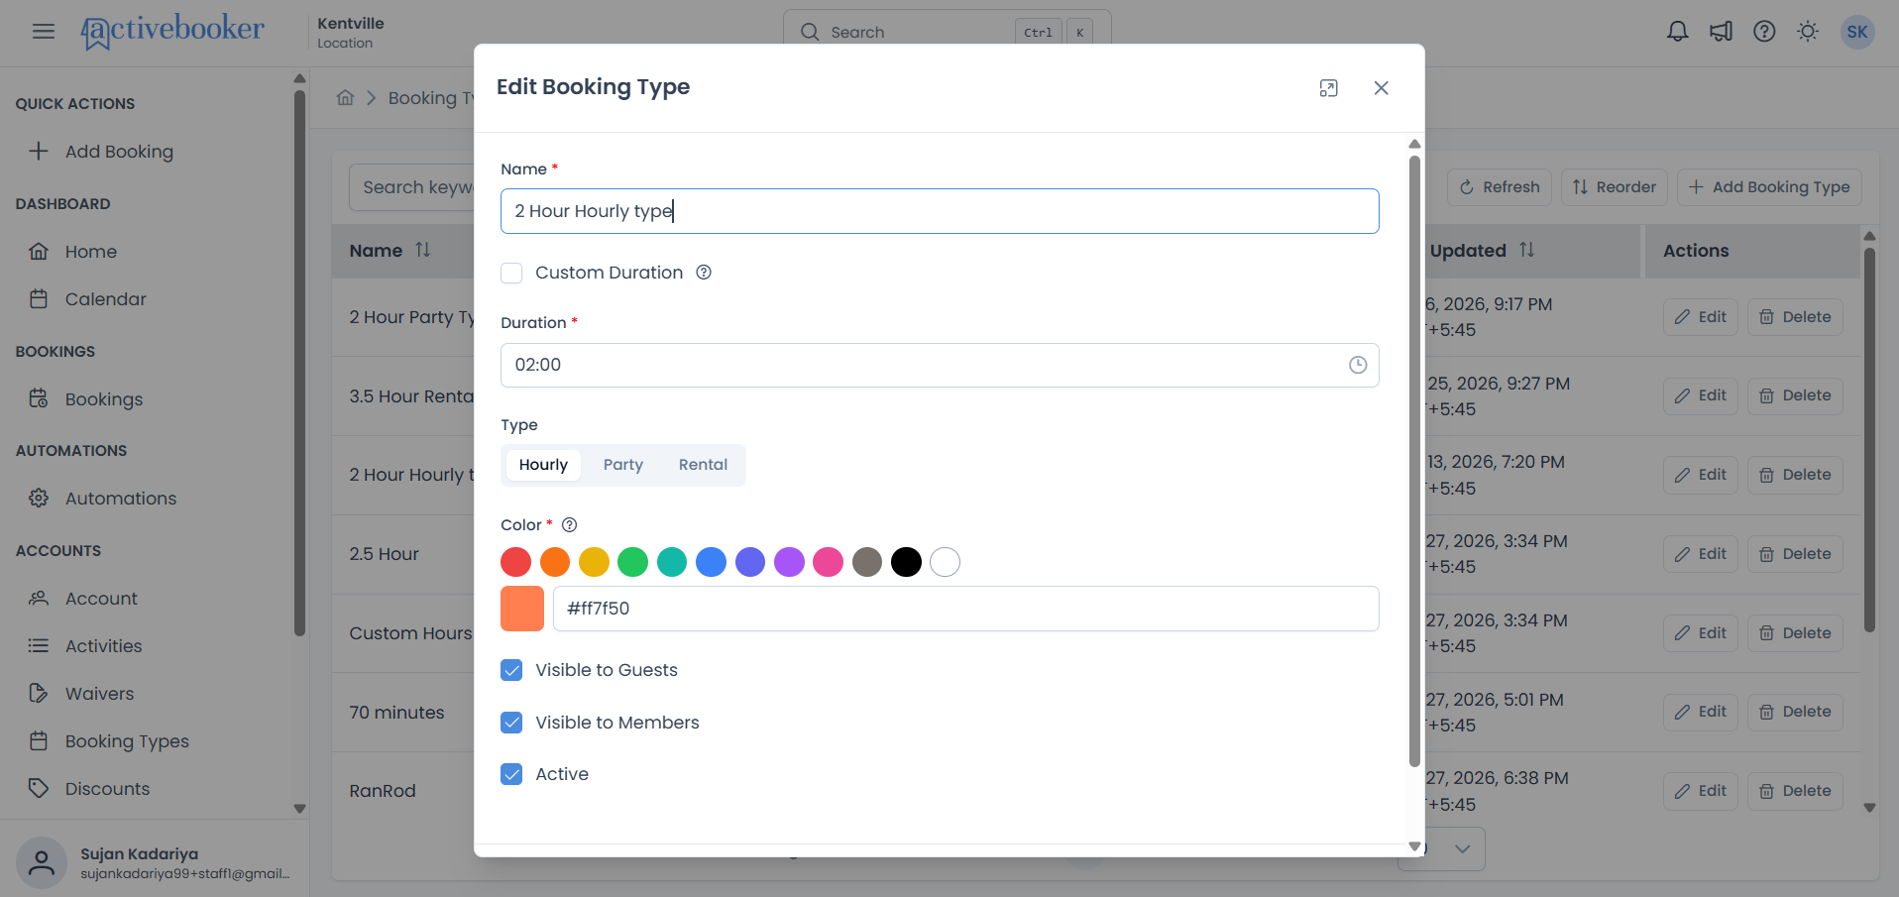Click the Refresh button

1500,187
